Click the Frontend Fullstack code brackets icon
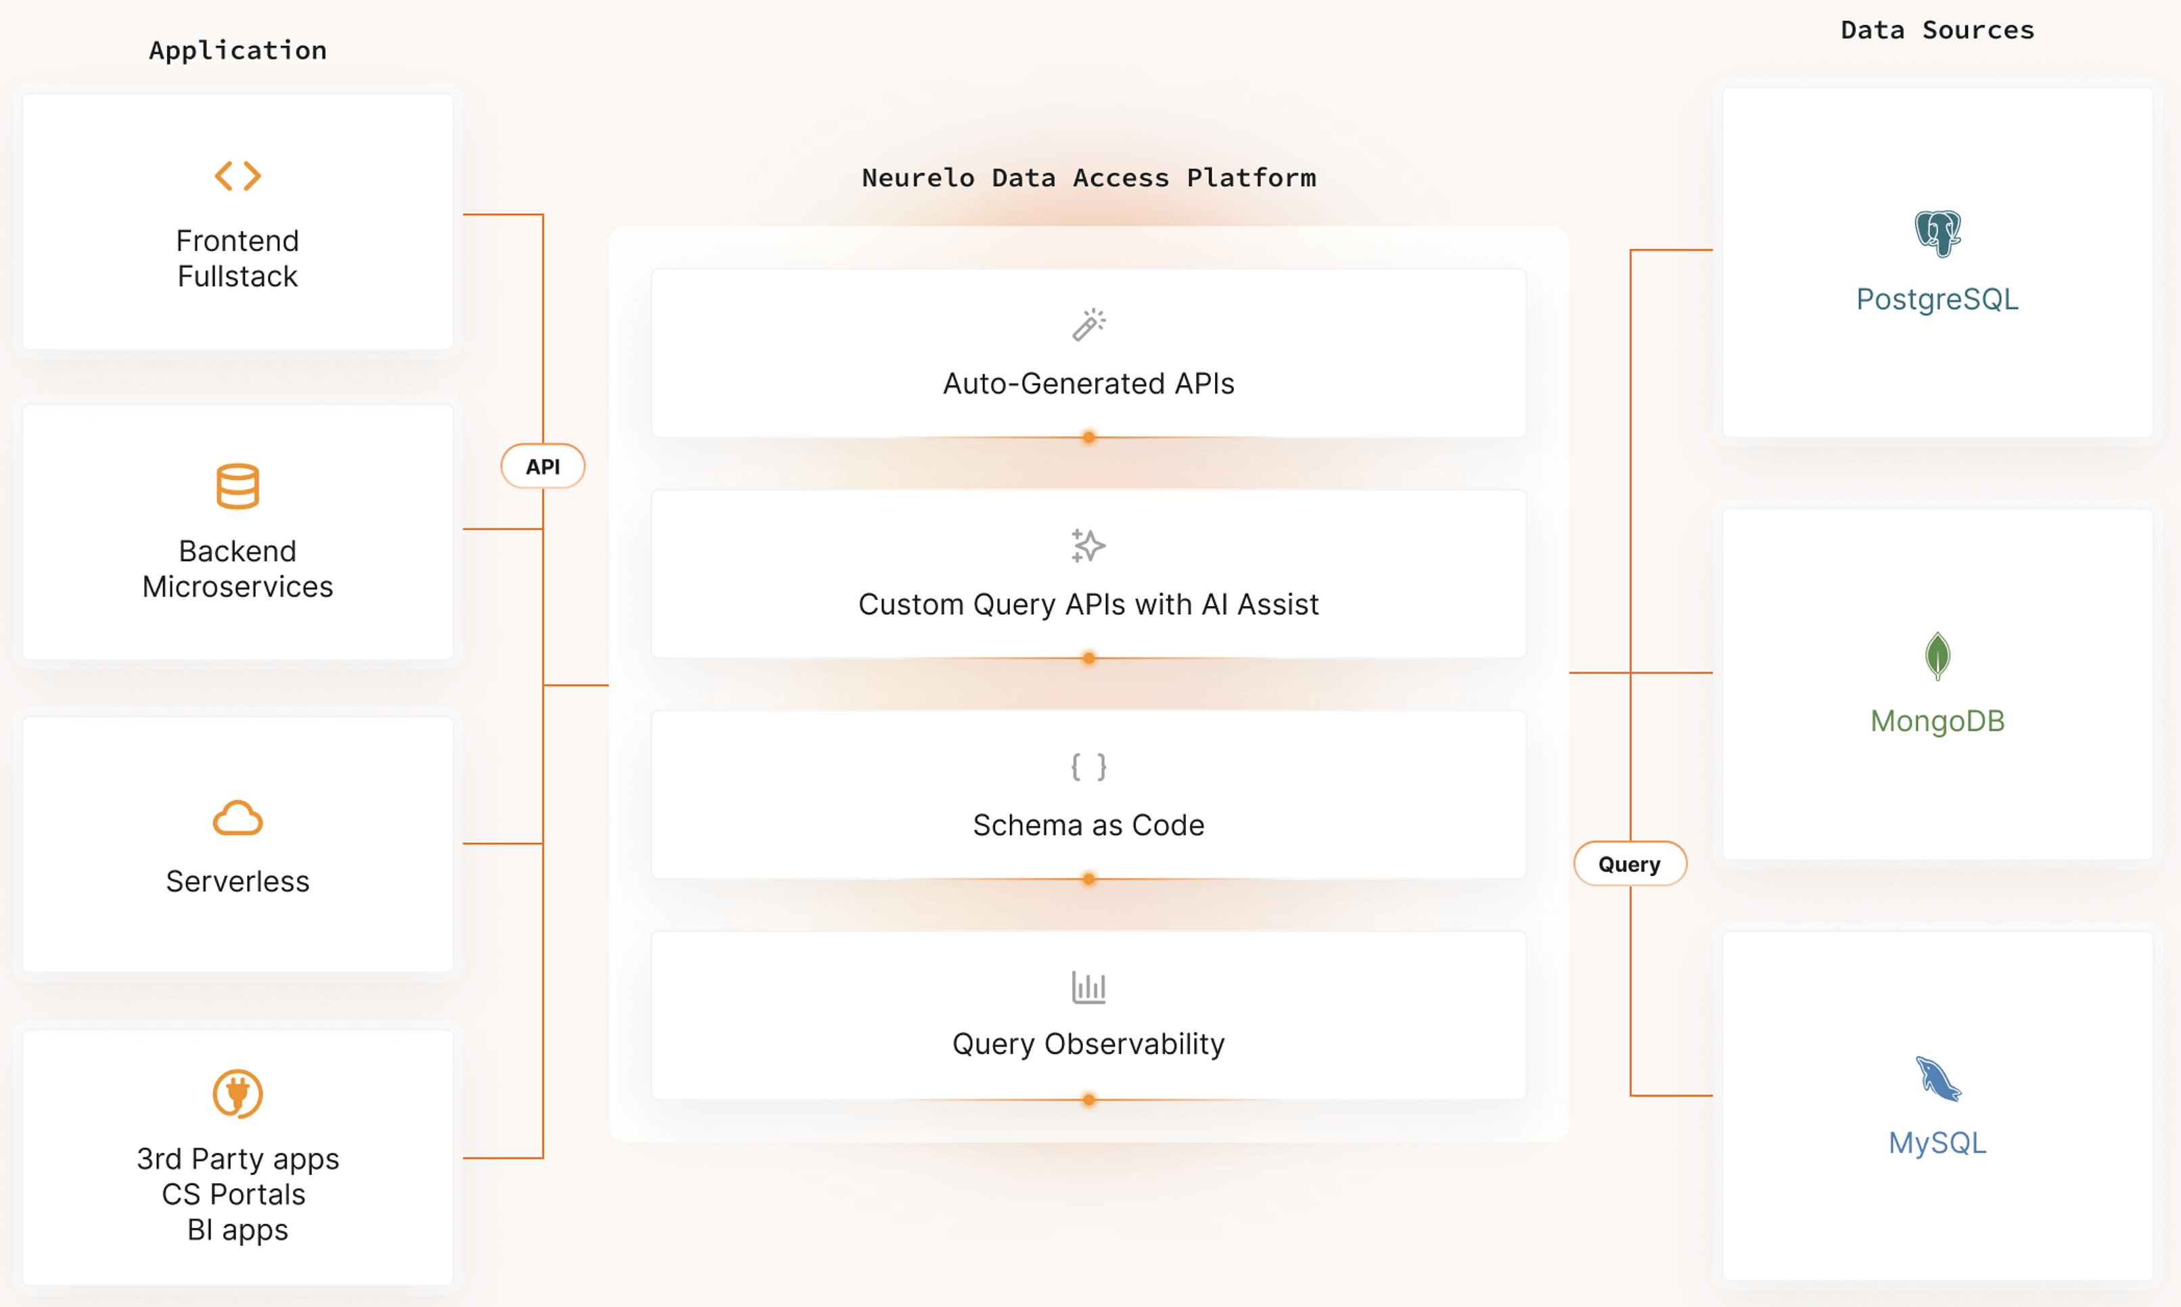Viewport: 2181px width, 1307px height. coord(237,175)
